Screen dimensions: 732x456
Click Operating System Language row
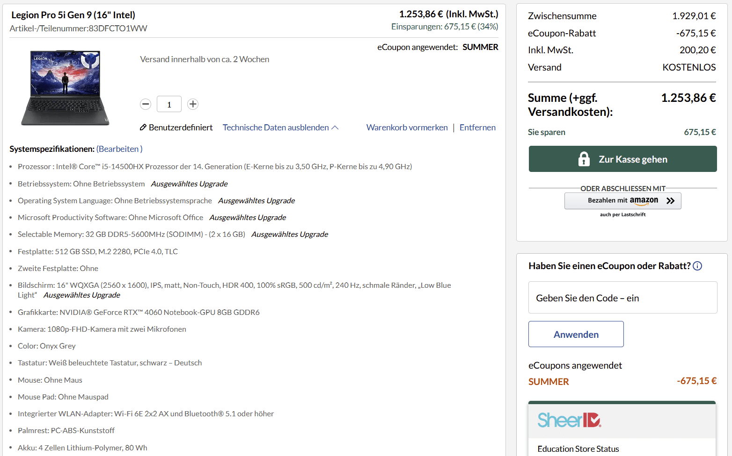pos(156,201)
